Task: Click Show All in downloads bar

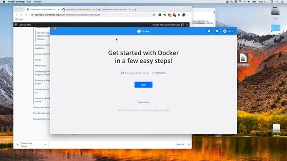Action: tap(180, 144)
